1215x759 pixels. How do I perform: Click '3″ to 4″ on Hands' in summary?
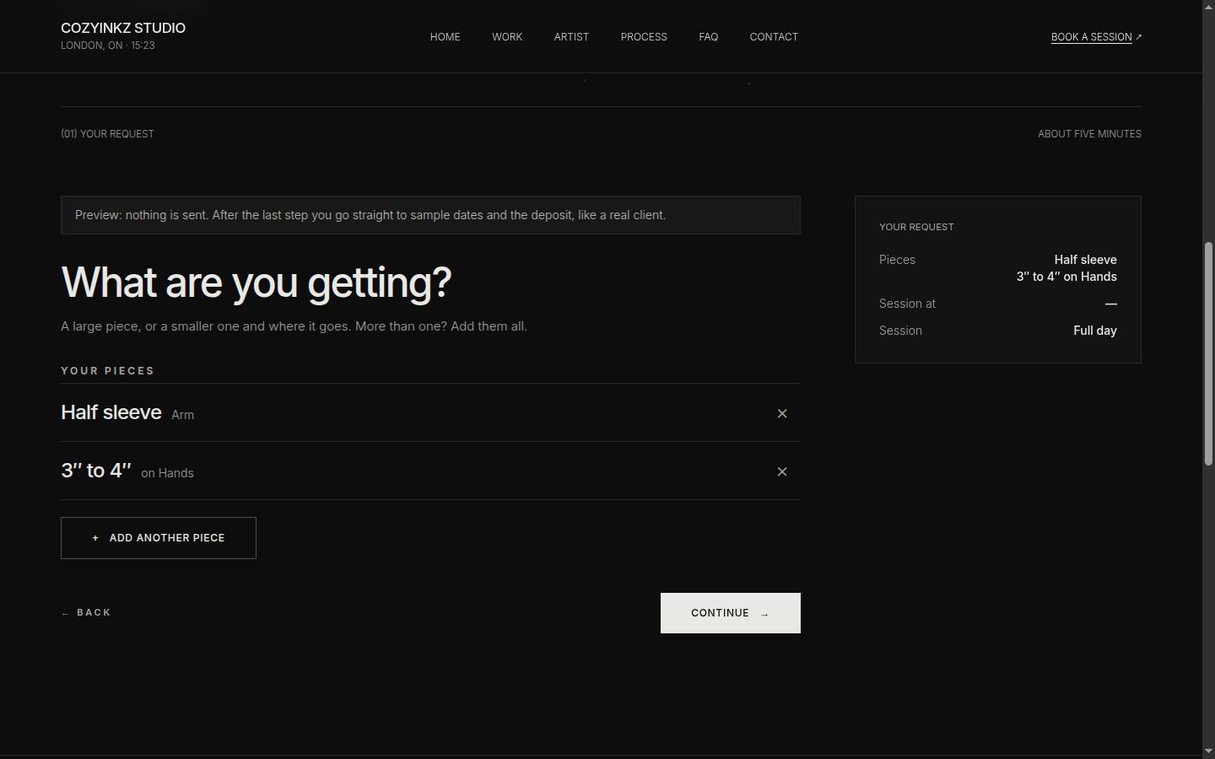tap(1066, 277)
